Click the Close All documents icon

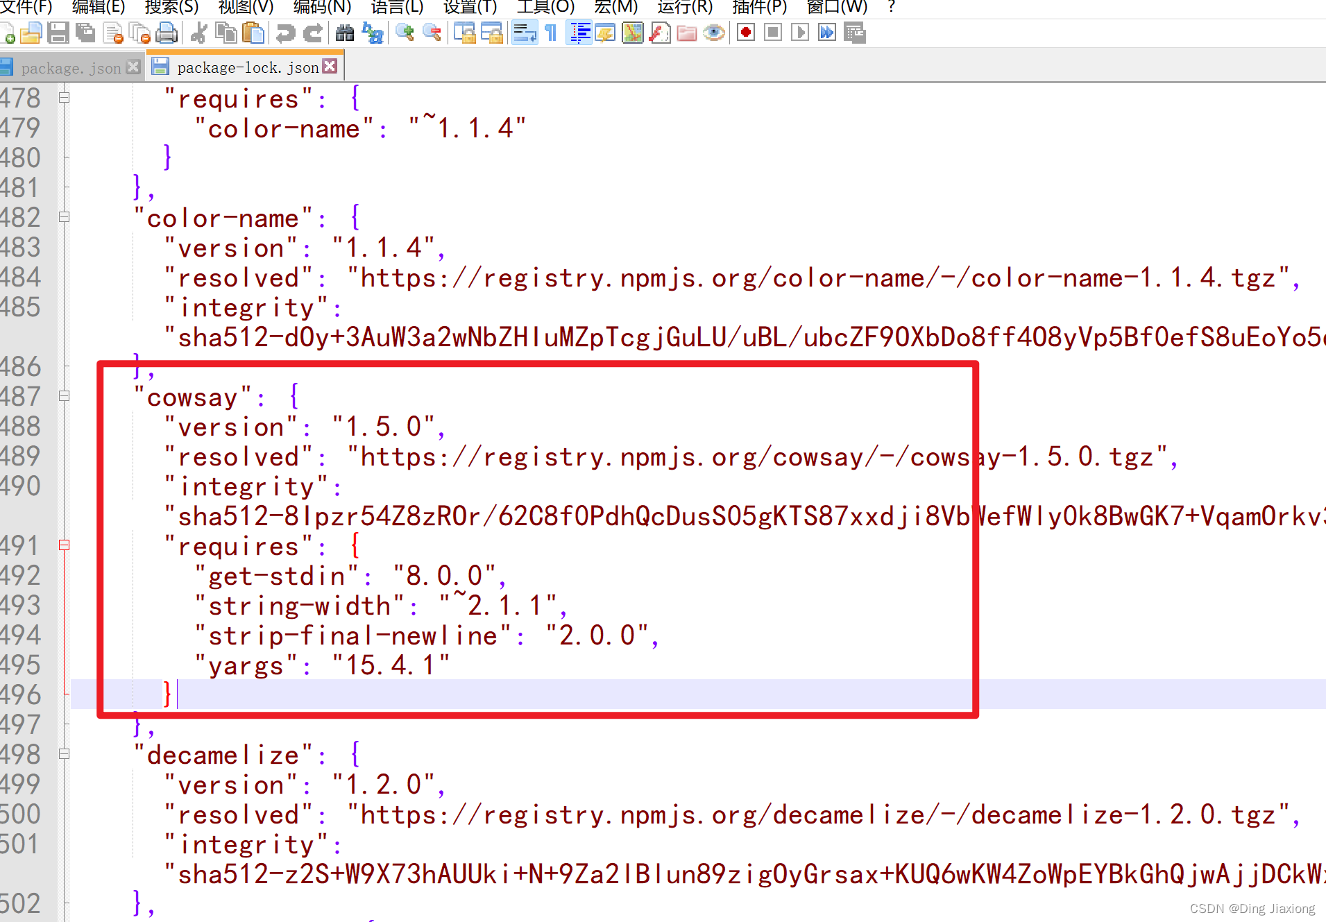pos(139,33)
